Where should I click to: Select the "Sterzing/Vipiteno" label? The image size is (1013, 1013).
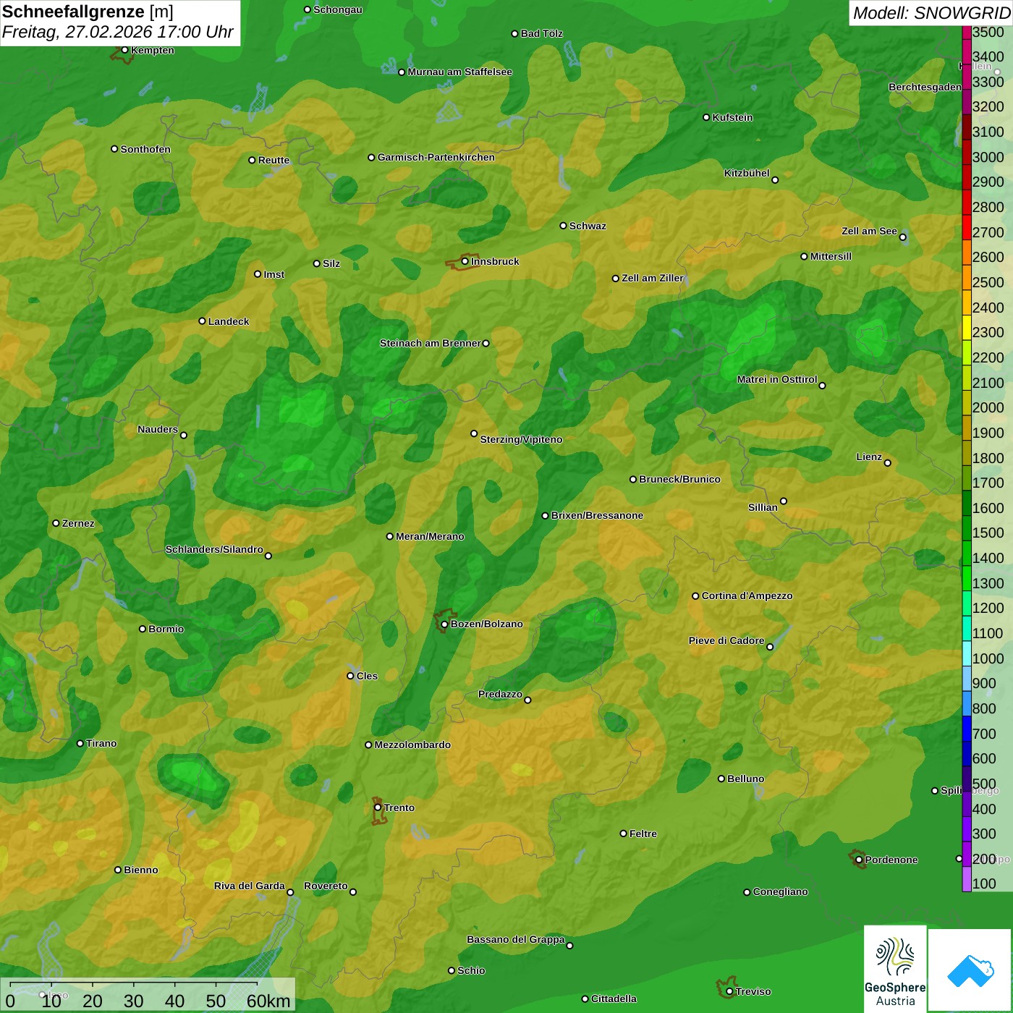pyautogui.click(x=521, y=439)
